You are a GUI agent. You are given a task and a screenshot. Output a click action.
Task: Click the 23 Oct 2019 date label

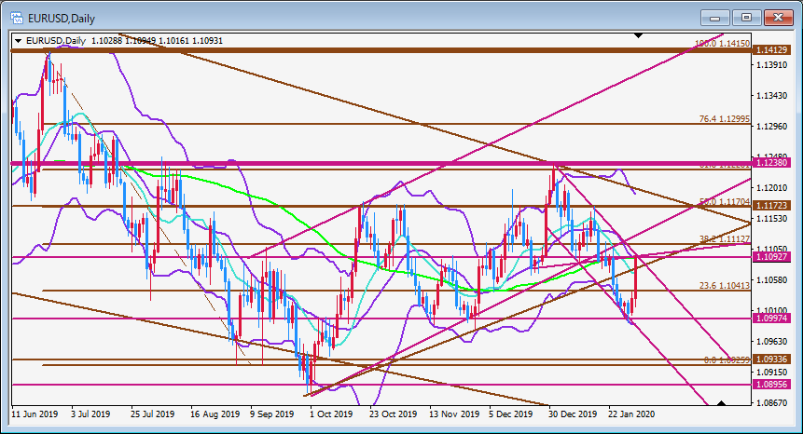coord(394,414)
